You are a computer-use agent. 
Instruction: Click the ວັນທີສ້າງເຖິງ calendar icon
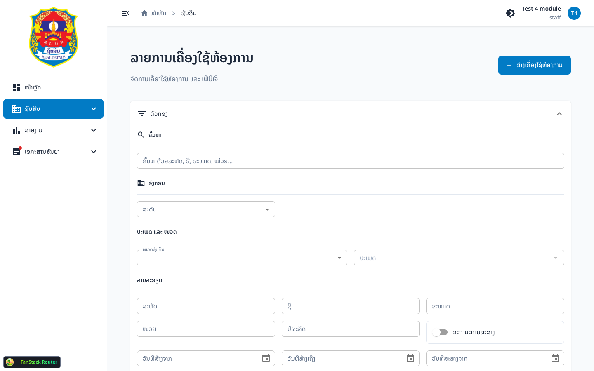click(x=410, y=358)
